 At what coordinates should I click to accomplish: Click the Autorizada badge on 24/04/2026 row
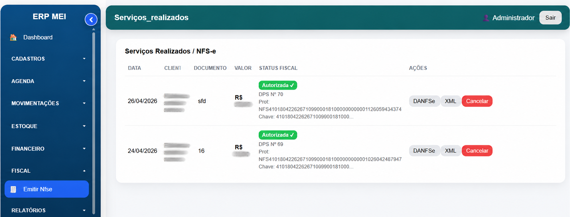pos(278,135)
